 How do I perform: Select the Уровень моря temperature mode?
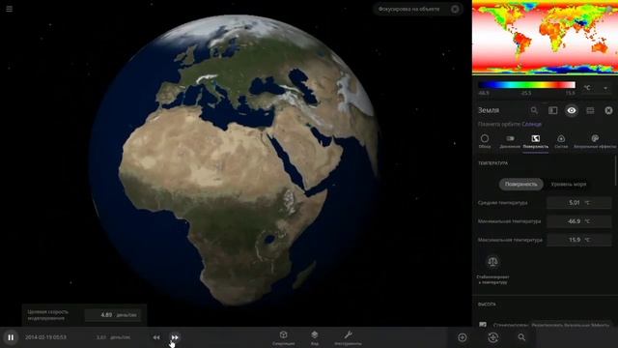pos(569,185)
